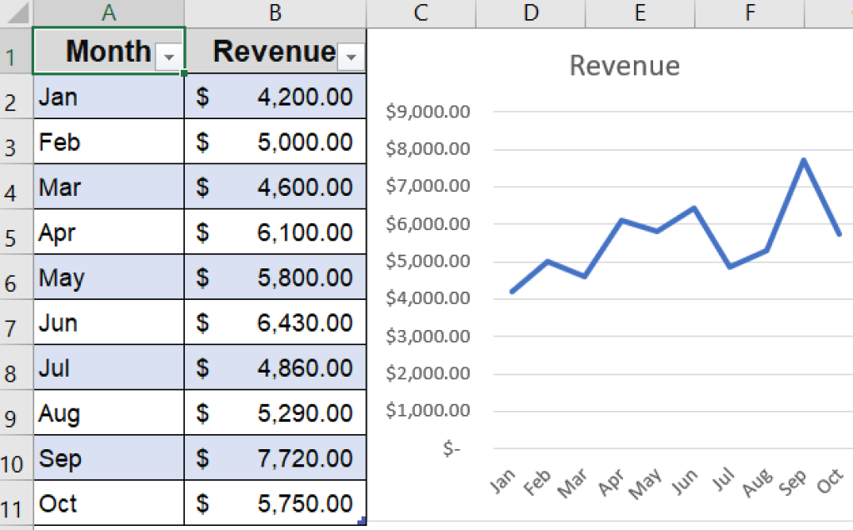Click the chart title Revenue
The height and width of the screenshot is (530, 853).
click(625, 66)
